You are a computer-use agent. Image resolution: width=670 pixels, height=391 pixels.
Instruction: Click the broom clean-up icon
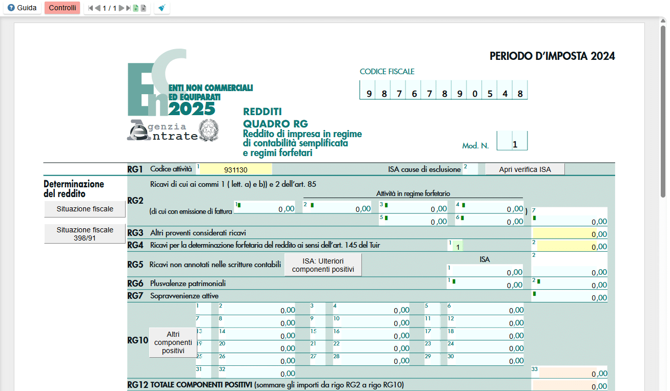tap(161, 8)
